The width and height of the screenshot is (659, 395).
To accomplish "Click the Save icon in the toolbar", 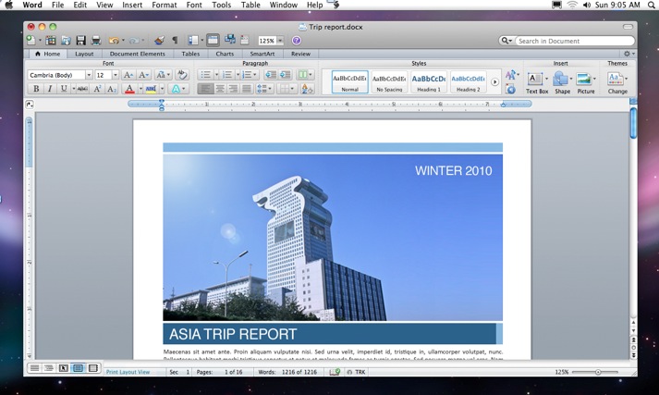I will point(80,41).
